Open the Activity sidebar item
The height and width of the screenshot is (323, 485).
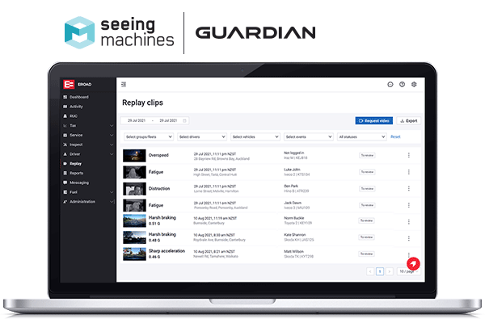[x=76, y=107]
